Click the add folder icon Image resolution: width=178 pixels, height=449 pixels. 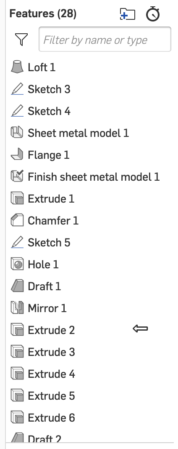pyautogui.click(x=127, y=14)
